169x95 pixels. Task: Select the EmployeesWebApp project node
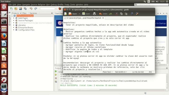(25, 16)
